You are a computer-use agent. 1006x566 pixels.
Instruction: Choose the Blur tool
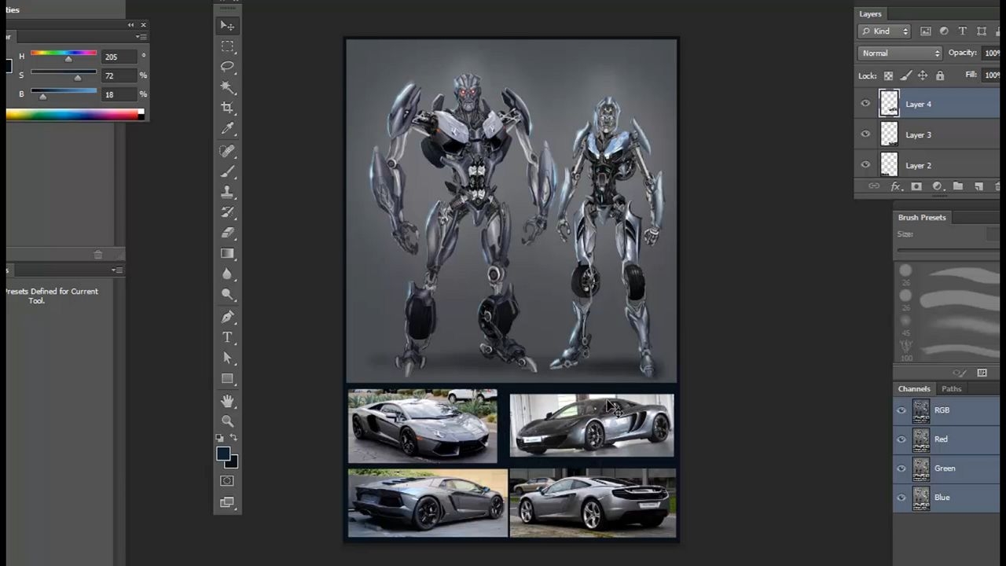[227, 274]
